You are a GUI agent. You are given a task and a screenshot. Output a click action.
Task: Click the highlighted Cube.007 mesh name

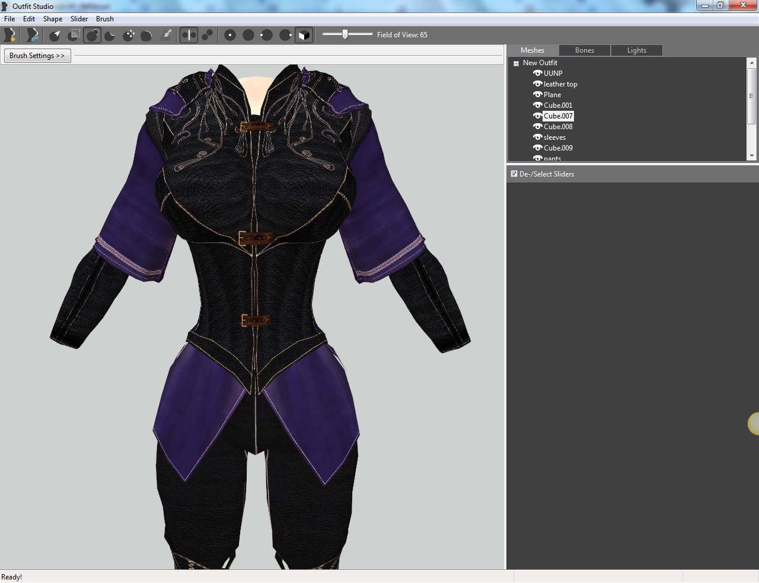click(x=558, y=116)
